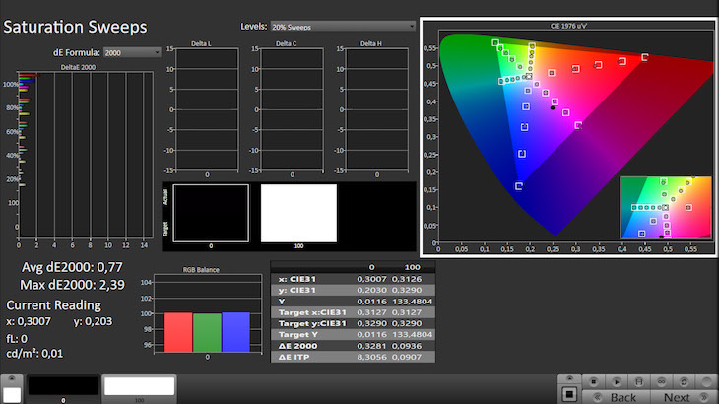Viewport: 719px width, 404px height.
Task: Click the 'cd/m²: 0,01' reading
Action: [x=34, y=354]
